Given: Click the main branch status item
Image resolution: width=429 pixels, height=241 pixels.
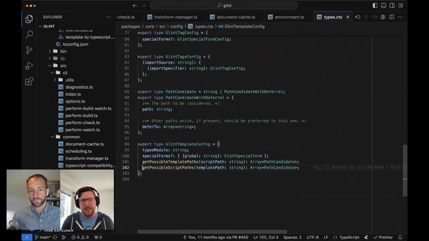Looking at the screenshot, I should coord(43,237).
